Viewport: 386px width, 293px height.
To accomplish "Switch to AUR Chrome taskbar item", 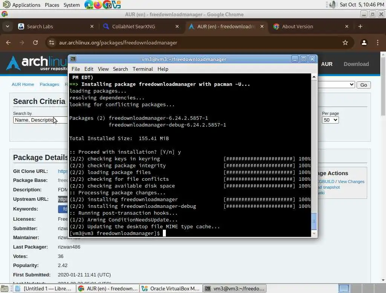I will point(108,288).
